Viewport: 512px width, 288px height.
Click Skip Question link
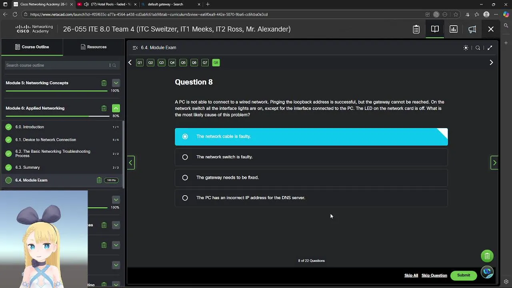click(x=434, y=276)
